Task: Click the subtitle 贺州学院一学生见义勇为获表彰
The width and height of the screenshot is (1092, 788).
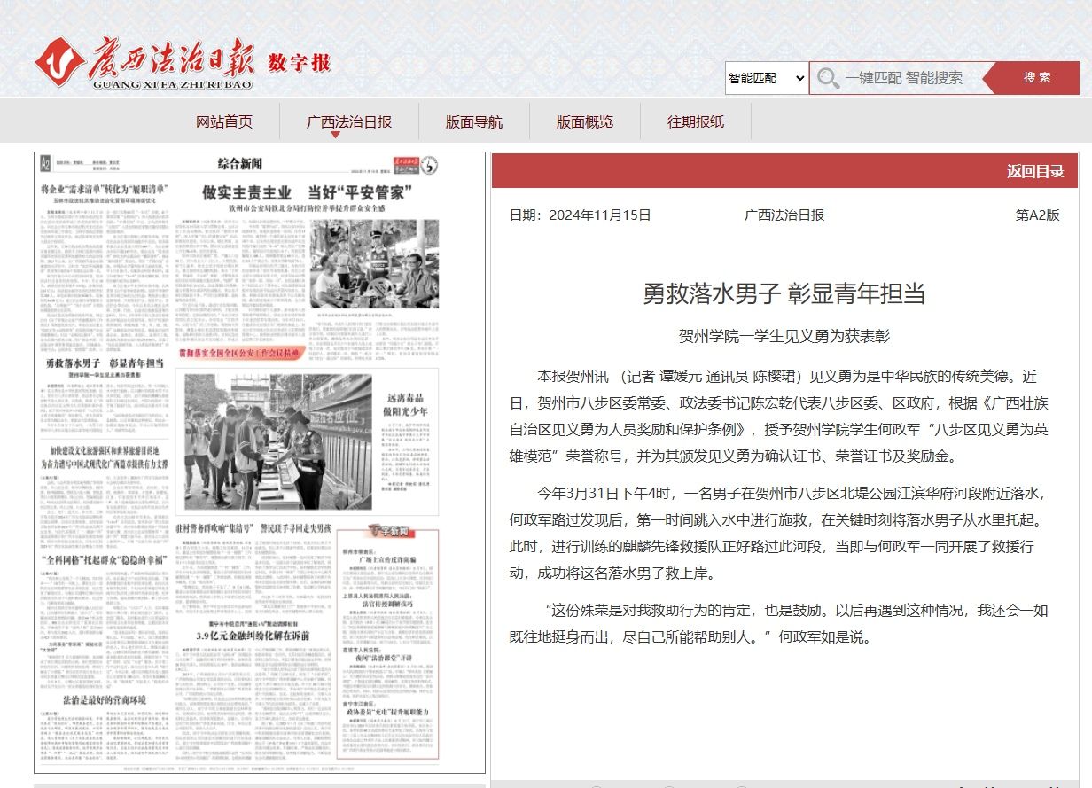Action: pos(784,336)
